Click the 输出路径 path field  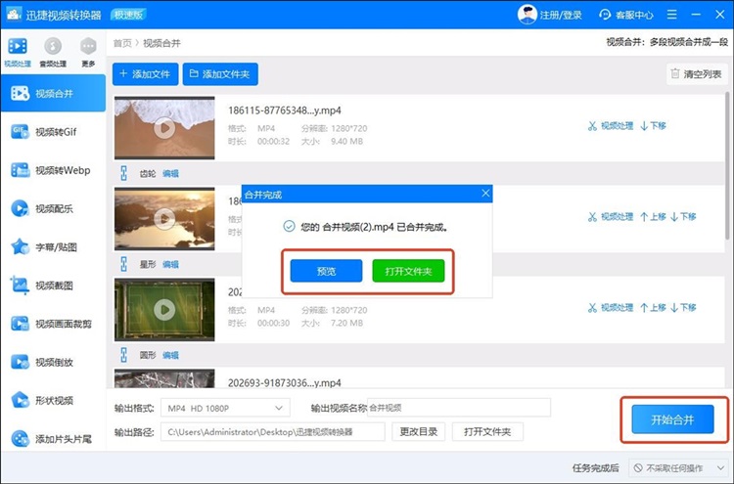[x=273, y=431]
